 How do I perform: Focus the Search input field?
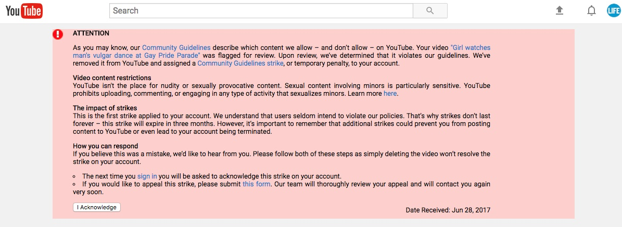[x=261, y=11]
